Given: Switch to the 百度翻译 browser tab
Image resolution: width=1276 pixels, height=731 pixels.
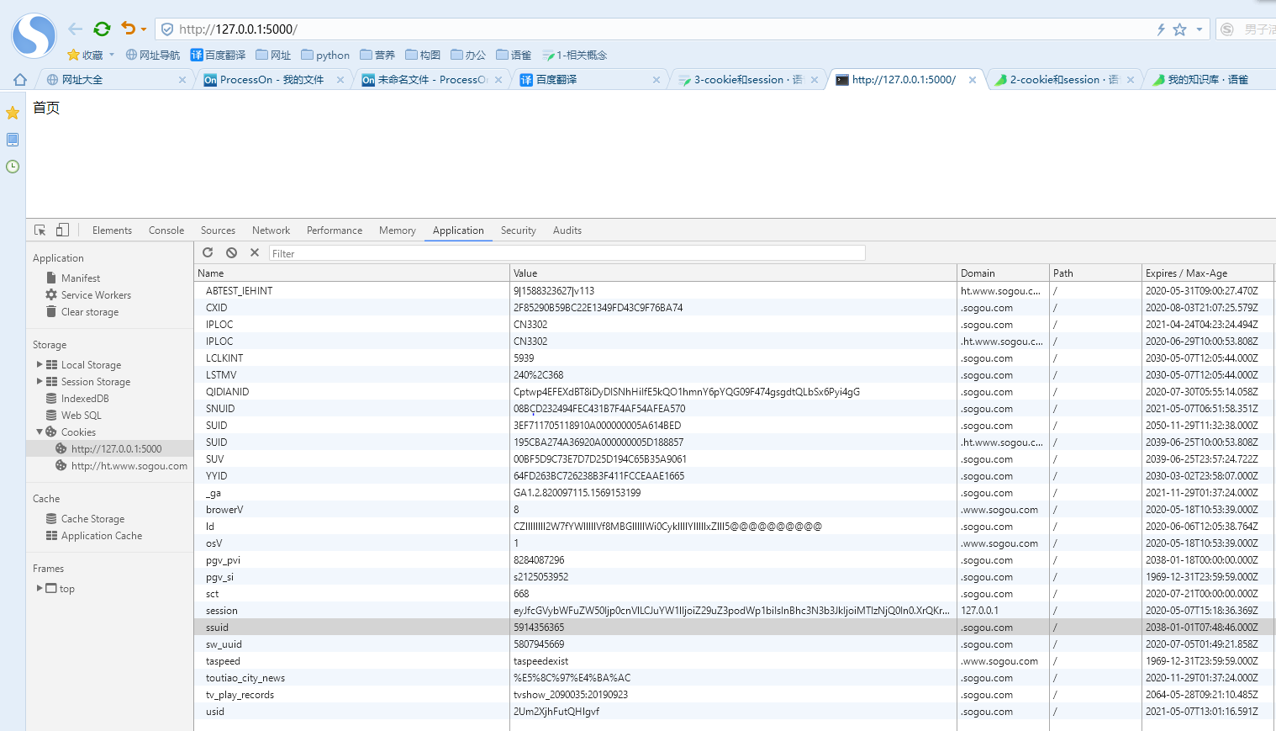Looking at the screenshot, I should pyautogui.click(x=588, y=79).
